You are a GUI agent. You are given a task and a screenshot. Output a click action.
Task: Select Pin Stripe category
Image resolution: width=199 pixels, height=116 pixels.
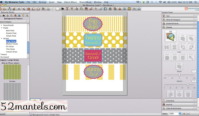pyautogui.click(x=10, y=46)
